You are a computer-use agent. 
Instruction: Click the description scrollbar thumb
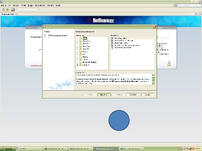click(x=153, y=79)
